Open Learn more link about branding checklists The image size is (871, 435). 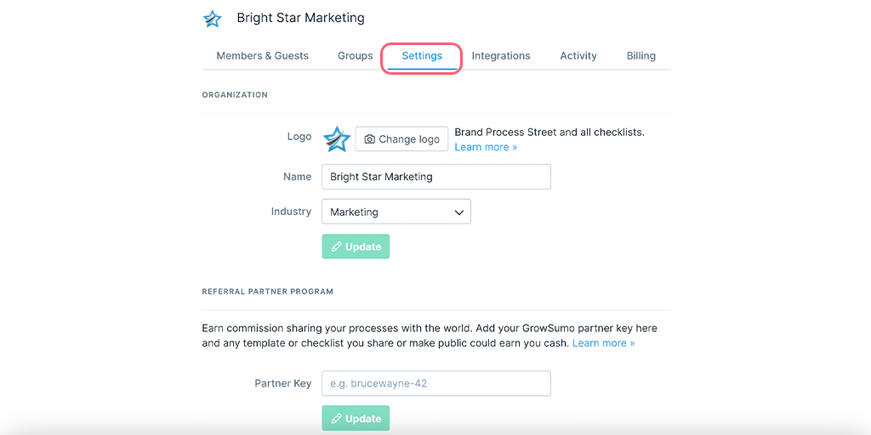click(486, 147)
